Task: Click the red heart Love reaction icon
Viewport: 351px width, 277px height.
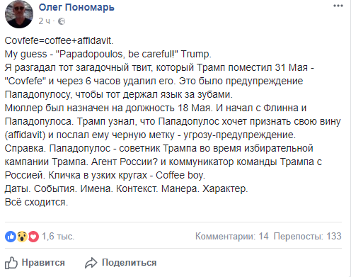Action: 33,237
